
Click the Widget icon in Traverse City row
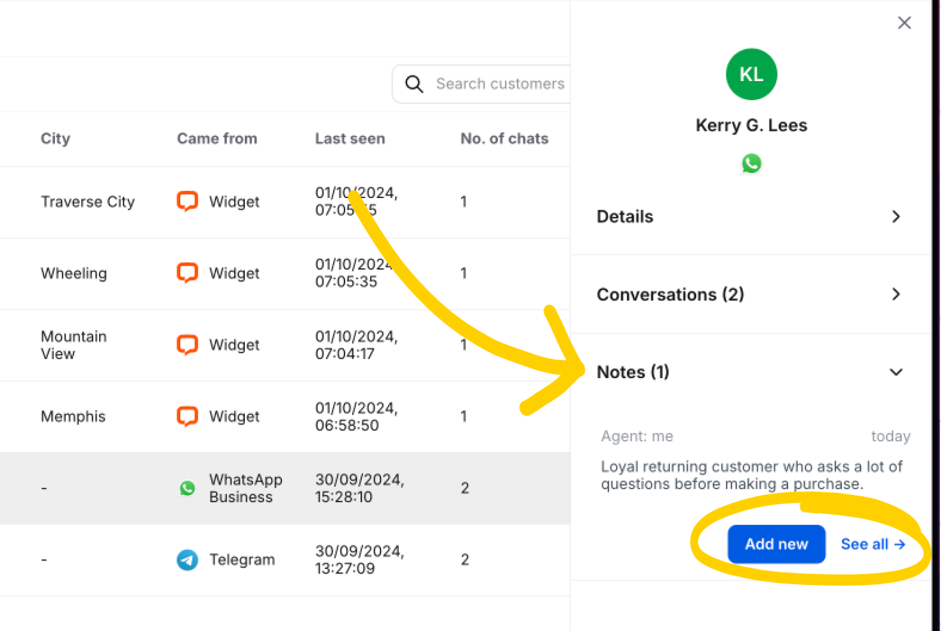[x=187, y=202]
